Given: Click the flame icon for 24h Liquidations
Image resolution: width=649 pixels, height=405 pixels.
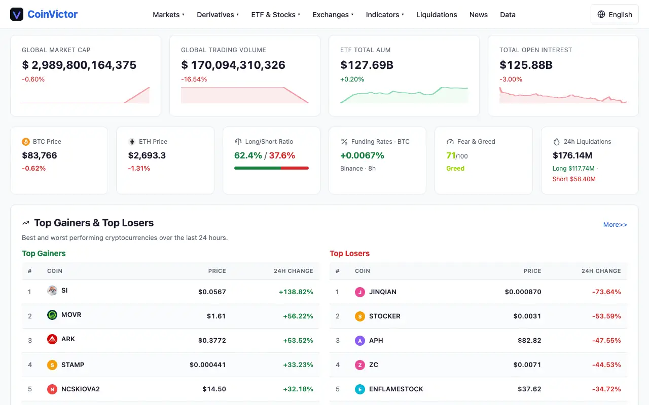Looking at the screenshot, I should coord(556,142).
